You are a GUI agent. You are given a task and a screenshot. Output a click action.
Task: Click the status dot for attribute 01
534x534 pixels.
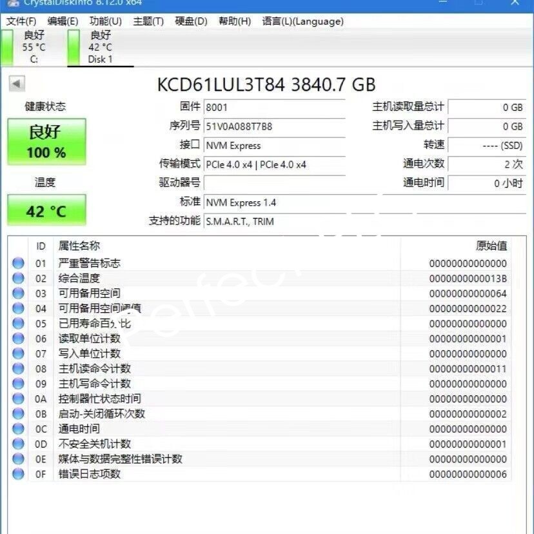19,263
